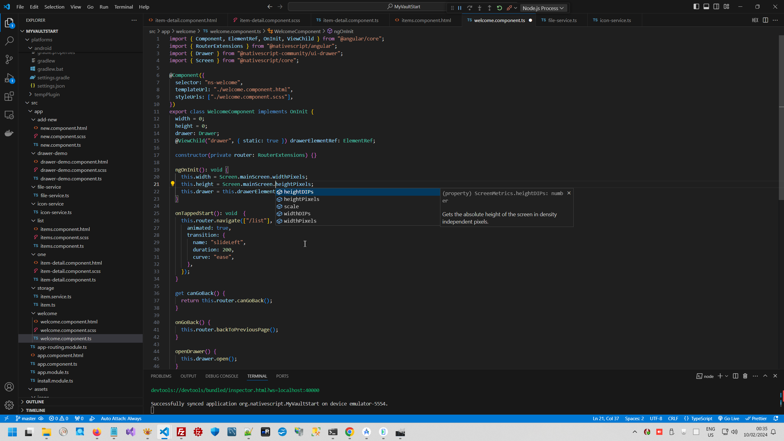Viewport: 784px width, 441px height.
Task: Select Run and Debug in the activity bar
Action: pos(9,78)
